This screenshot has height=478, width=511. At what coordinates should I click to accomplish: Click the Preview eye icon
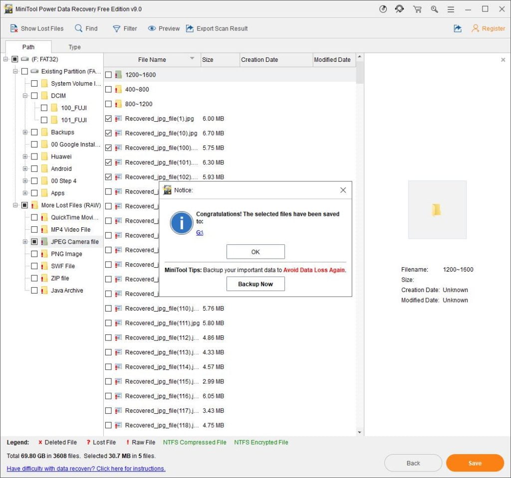[152, 28]
